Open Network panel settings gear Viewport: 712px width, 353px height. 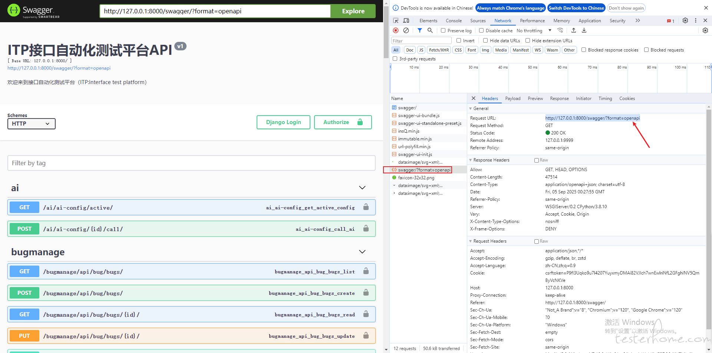tap(705, 30)
